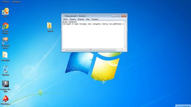Launch the Counter-Strike desktop shortcut
Image resolution: width=191 pixels, height=107 pixels.
(5, 86)
